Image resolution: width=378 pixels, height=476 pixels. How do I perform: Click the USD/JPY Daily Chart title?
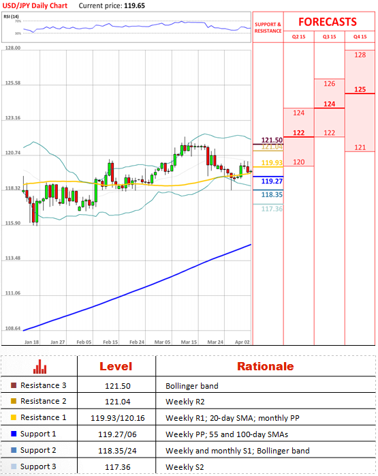[35, 5]
